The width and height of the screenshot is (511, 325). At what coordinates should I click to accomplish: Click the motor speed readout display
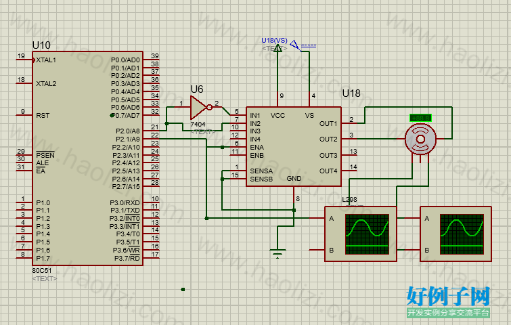click(x=420, y=118)
